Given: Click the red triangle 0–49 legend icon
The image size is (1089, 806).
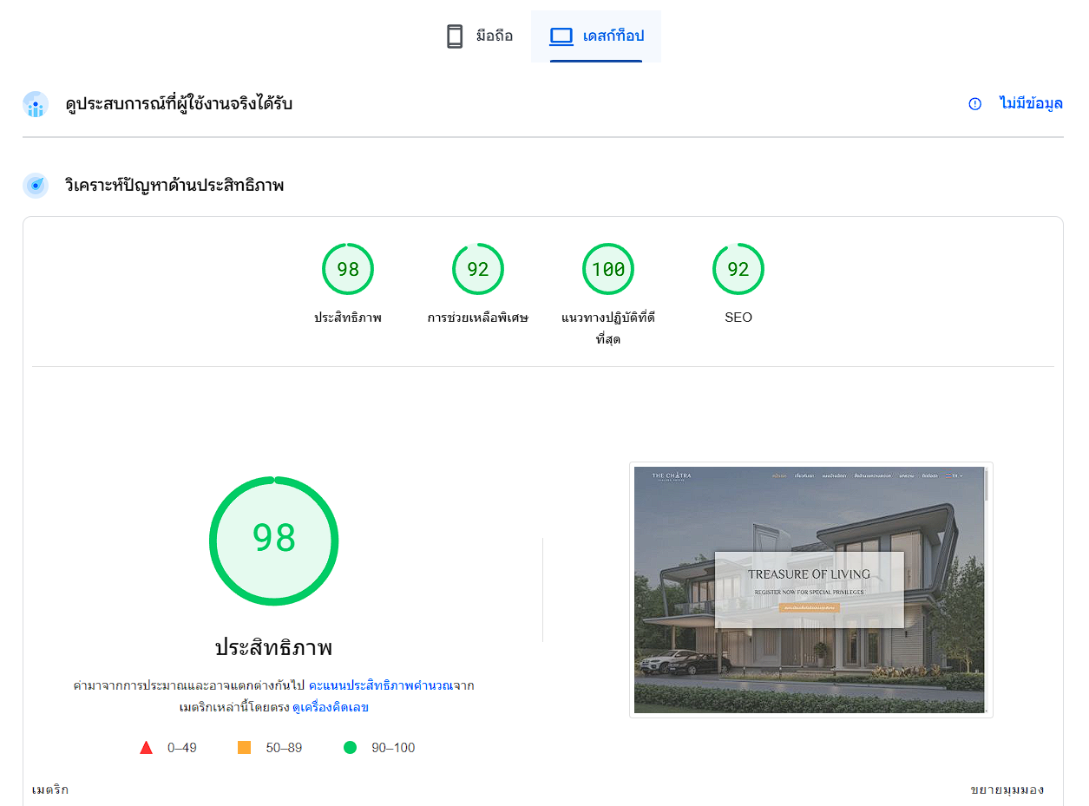Looking at the screenshot, I should click(147, 747).
